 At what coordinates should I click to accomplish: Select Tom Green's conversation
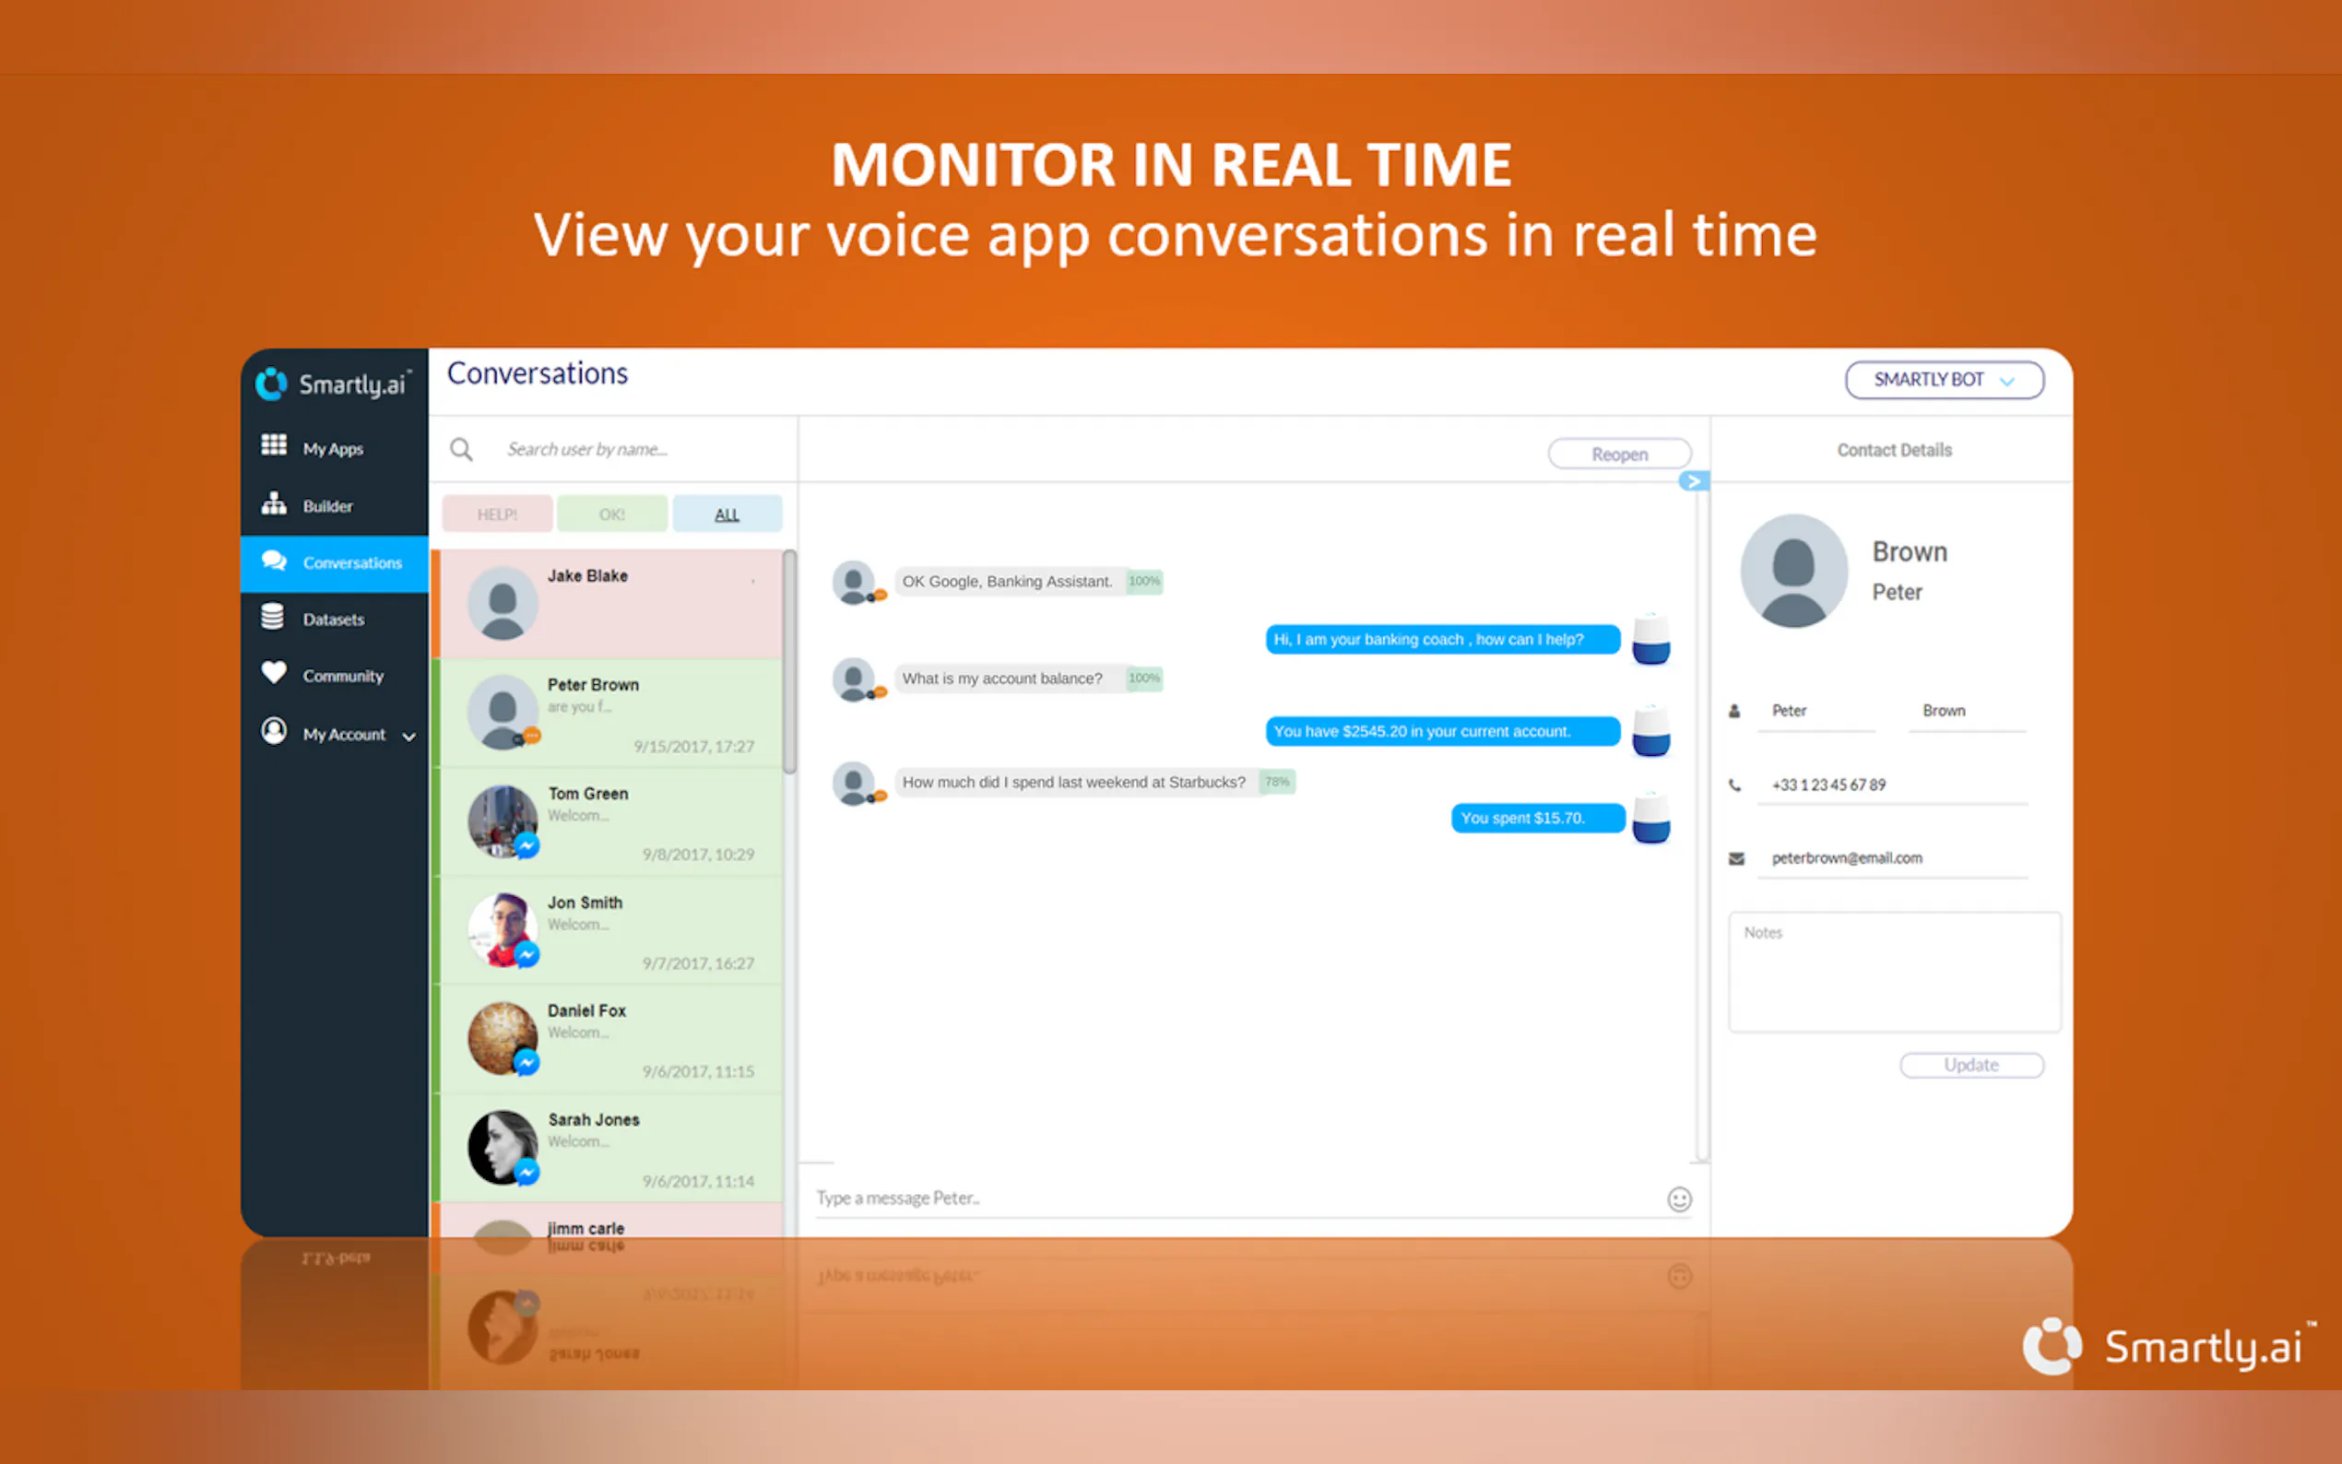click(610, 822)
